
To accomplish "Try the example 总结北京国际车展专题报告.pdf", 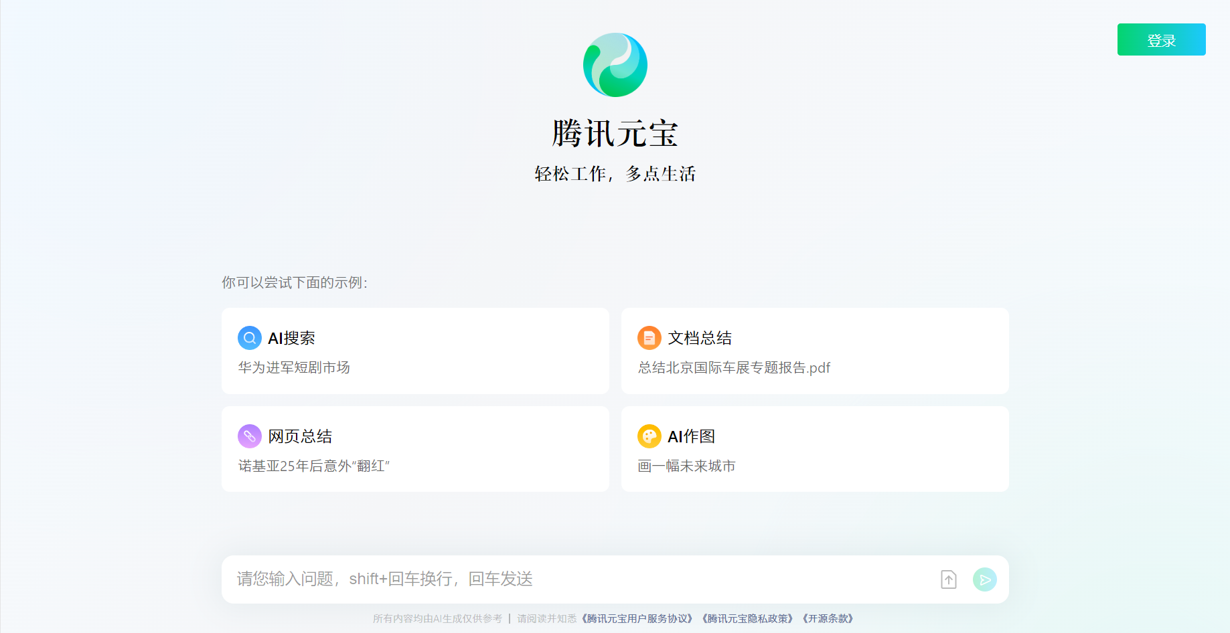I will [734, 367].
